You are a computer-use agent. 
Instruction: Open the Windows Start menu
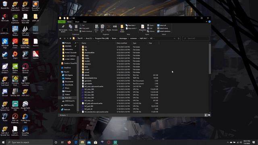click(3, 142)
